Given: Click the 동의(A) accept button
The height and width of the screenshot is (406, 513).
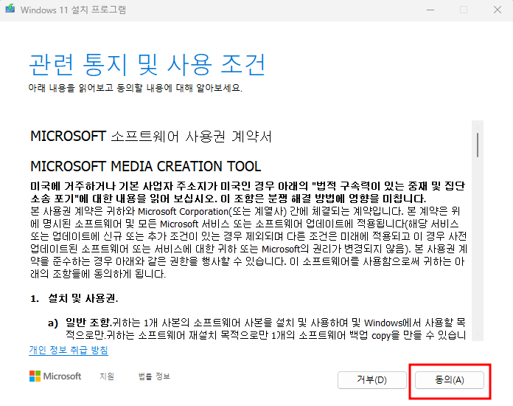Looking at the screenshot, I should pyautogui.click(x=449, y=380).
